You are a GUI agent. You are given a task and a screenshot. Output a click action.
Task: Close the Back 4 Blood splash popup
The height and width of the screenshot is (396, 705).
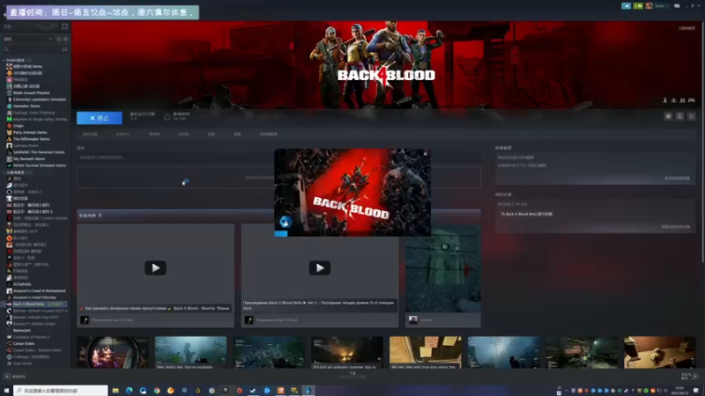coord(426,154)
